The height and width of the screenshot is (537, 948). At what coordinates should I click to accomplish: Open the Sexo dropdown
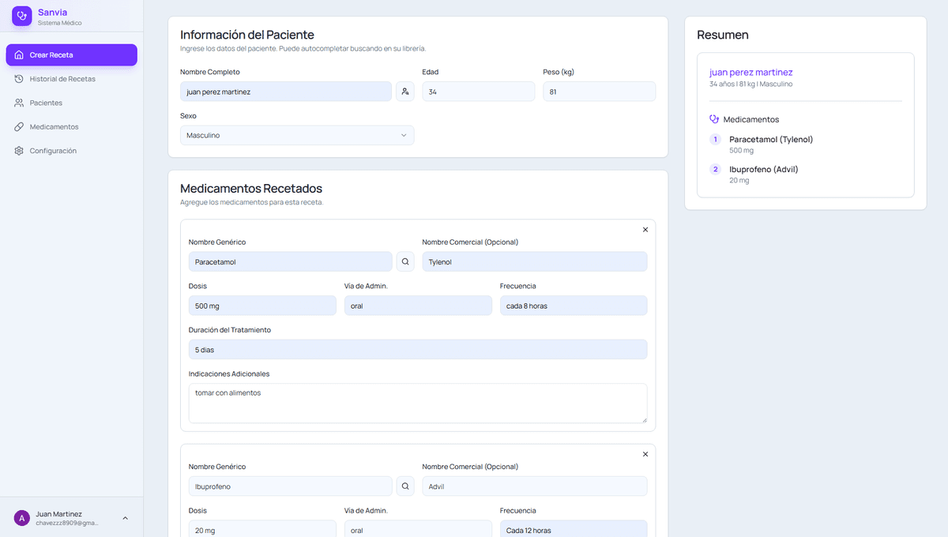296,135
